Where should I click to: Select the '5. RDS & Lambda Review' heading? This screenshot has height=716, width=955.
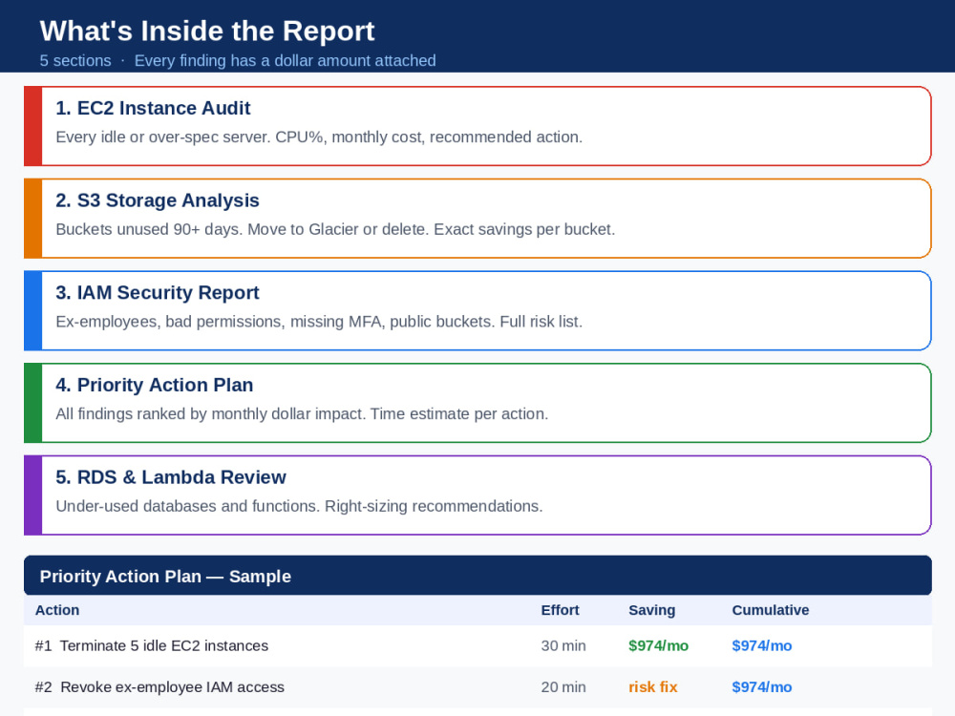(x=171, y=477)
